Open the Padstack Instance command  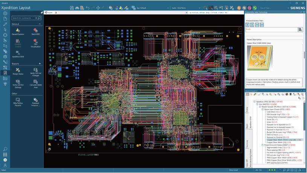point(35,102)
